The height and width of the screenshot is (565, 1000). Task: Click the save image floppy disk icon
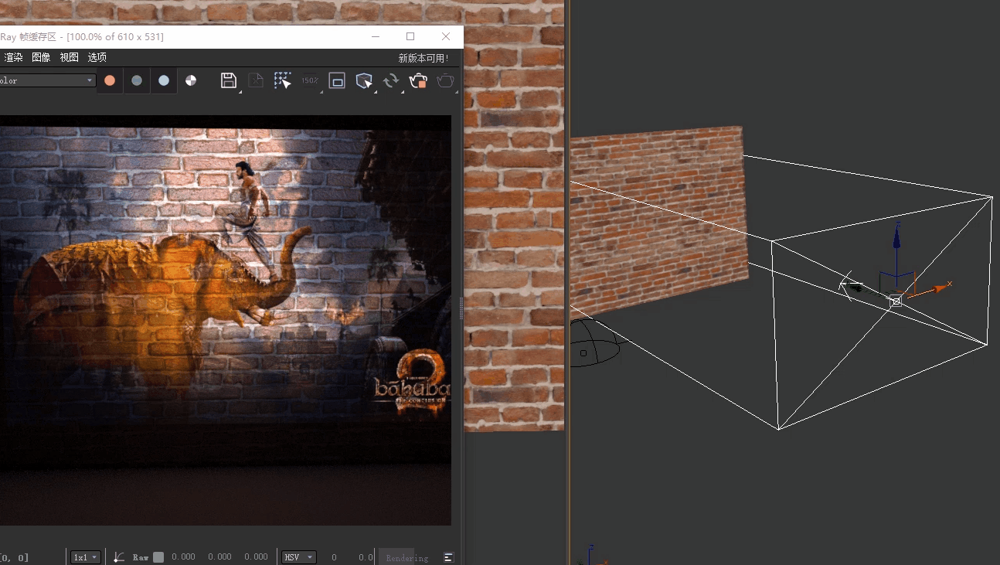click(x=229, y=80)
